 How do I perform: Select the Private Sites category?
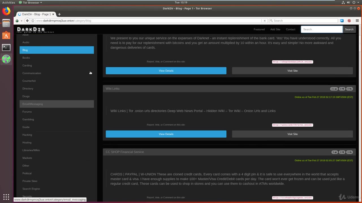coord(57,181)
